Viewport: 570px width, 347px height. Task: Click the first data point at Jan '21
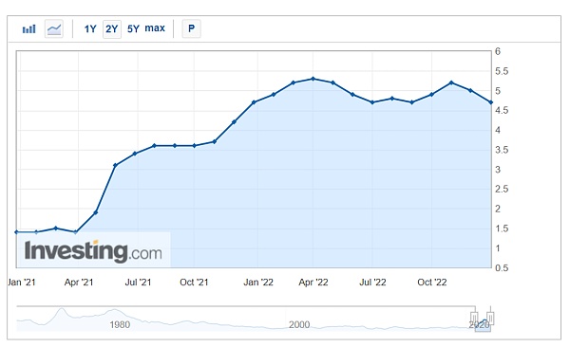16,232
